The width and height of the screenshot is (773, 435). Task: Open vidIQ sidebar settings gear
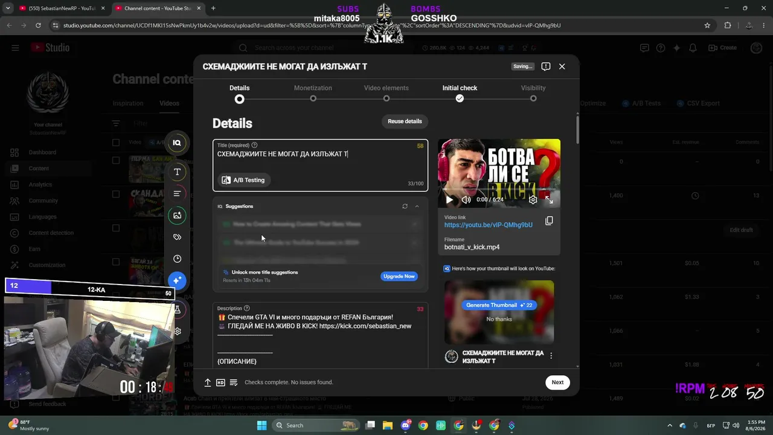click(x=177, y=331)
